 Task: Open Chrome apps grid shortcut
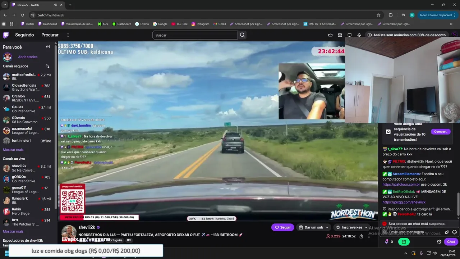(11, 24)
